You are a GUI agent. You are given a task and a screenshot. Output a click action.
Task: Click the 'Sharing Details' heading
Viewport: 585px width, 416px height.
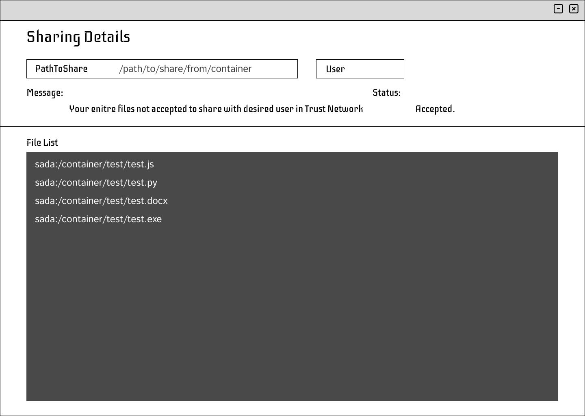78,37
